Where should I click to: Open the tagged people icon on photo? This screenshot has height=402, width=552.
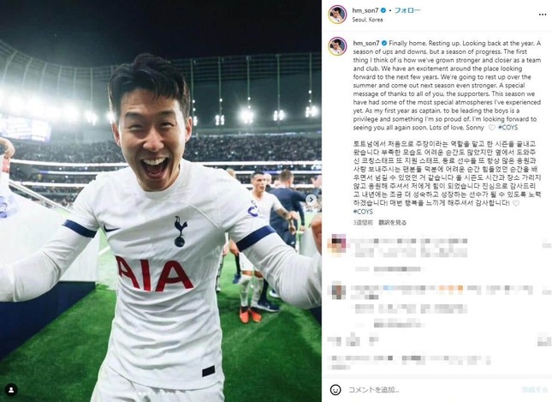pos(11,390)
